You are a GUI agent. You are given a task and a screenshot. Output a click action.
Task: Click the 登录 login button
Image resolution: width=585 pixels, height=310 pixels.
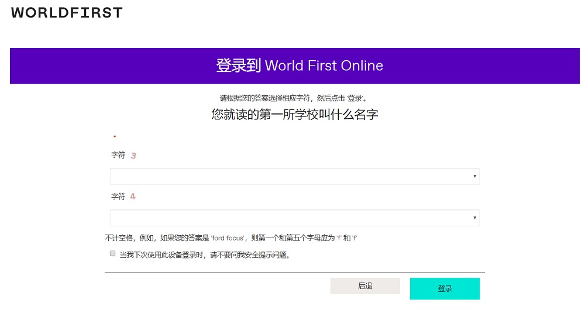click(x=445, y=288)
